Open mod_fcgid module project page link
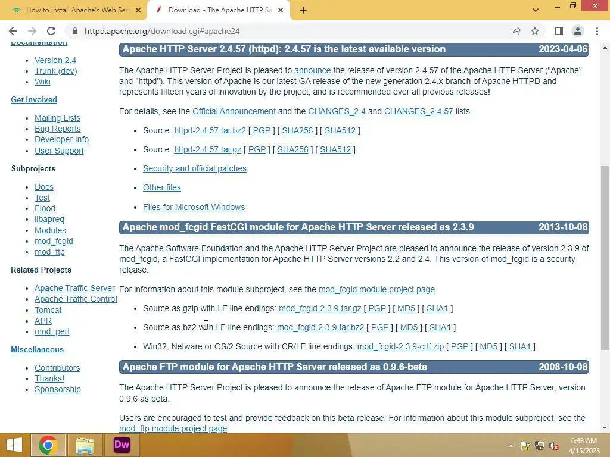This screenshot has width=610, height=457. (376, 290)
